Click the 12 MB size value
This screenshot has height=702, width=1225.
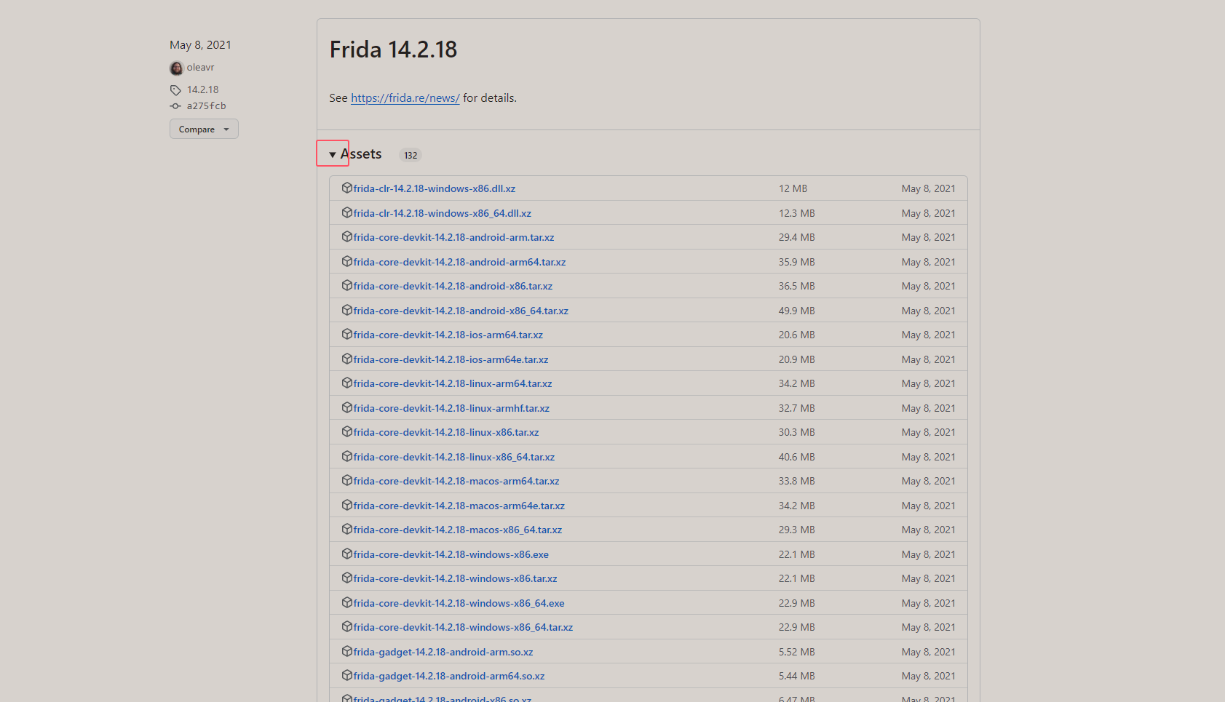tap(793, 188)
